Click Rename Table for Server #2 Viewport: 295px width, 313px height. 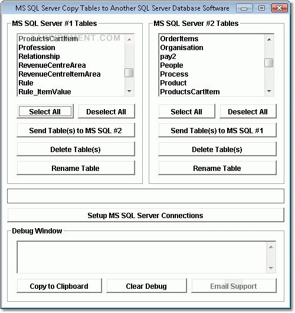pos(218,168)
